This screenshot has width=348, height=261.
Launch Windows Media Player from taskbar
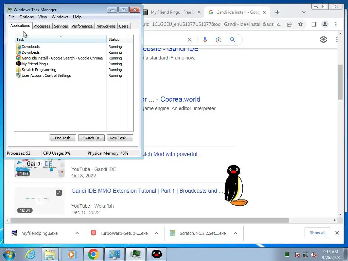71,254
